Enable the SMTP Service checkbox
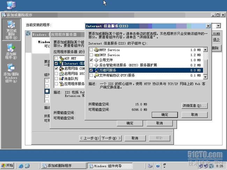The height and width of the screenshot is (170, 227). (91, 55)
